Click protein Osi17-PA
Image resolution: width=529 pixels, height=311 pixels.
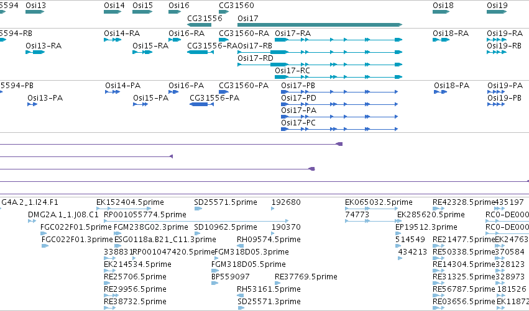339,117
